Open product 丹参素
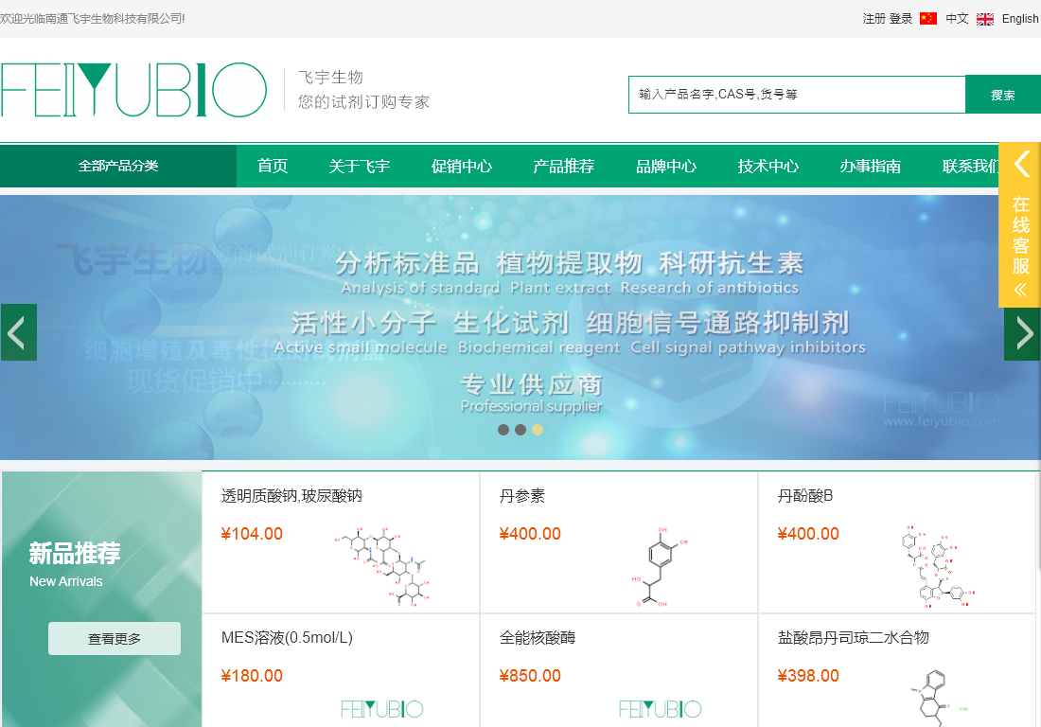The height and width of the screenshot is (727, 1041). pos(521,496)
